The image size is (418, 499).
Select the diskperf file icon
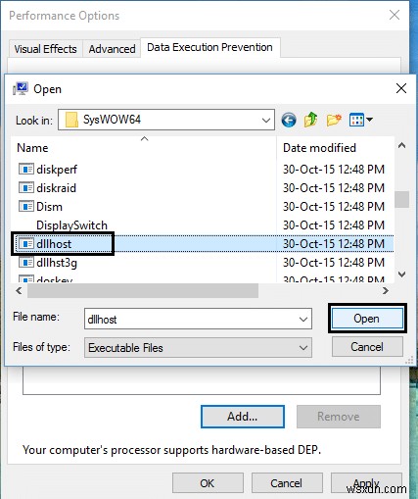pos(26,170)
